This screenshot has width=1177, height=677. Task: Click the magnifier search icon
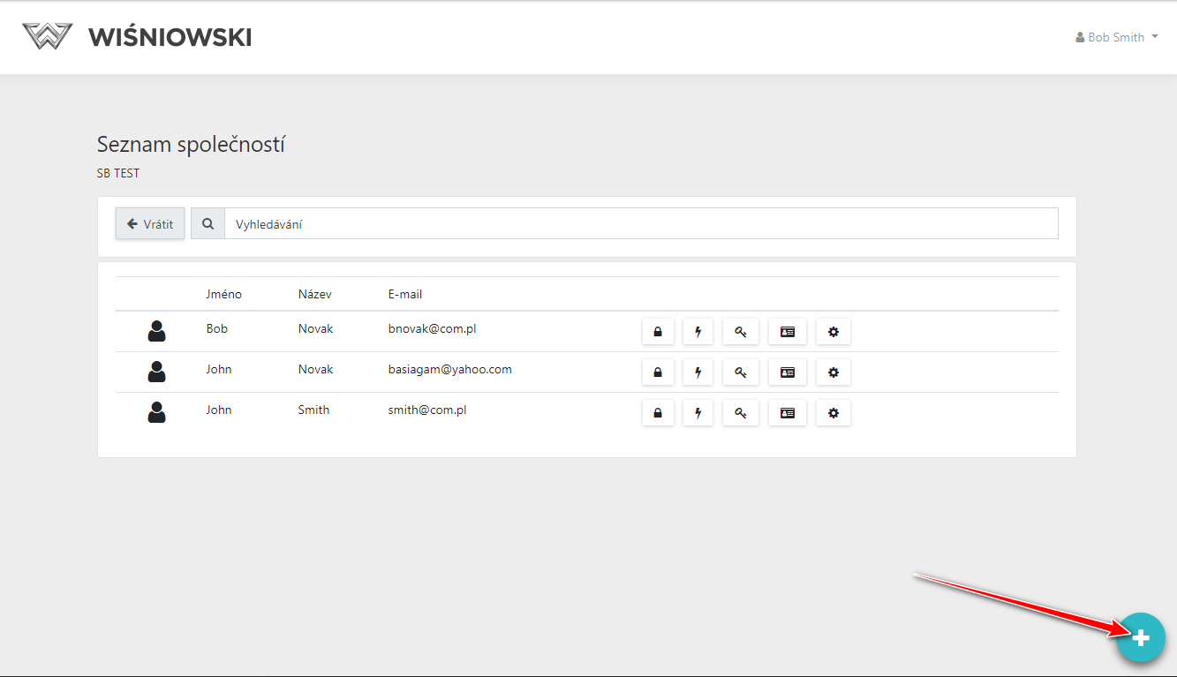pyautogui.click(x=208, y=224)
